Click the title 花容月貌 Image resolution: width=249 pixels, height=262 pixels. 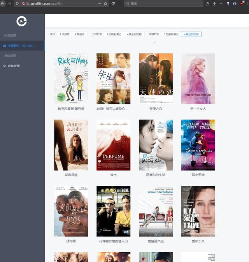tap(71, 175)
